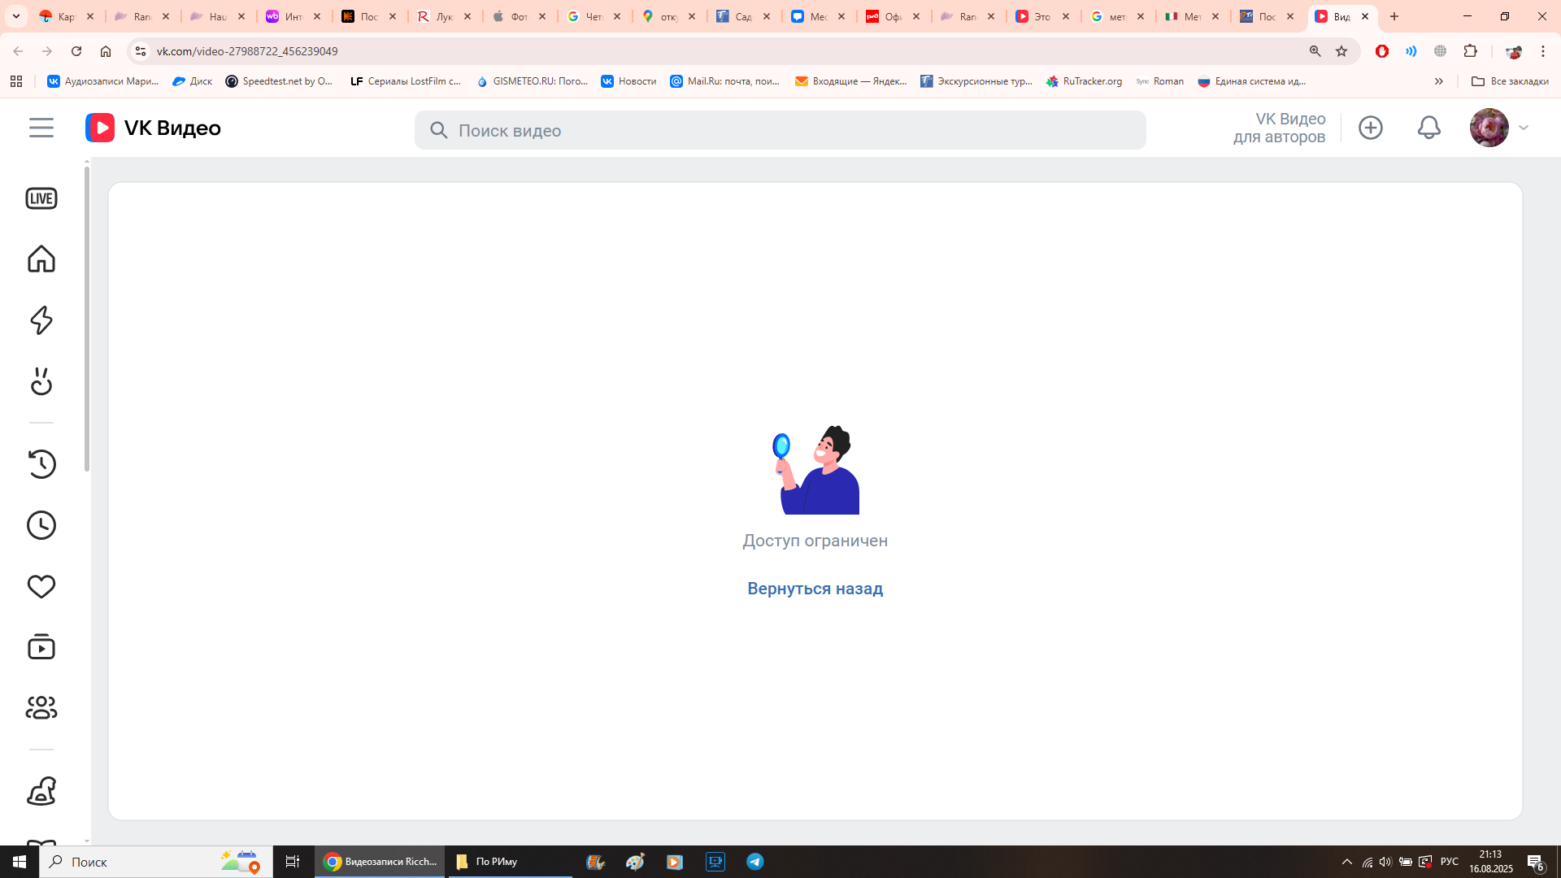Image resolution: width=1561 pixels, height=878 pixels.
Task: Open VK Видео для авторов link
Action: (1279, 128)
